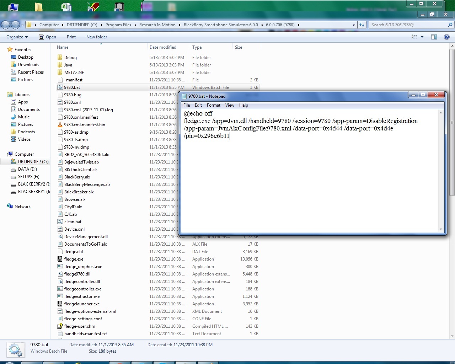The height and width of the screenshot is (364, 455).
Task: Open Network in the navigation pane
Action: [x=22, y=207]
